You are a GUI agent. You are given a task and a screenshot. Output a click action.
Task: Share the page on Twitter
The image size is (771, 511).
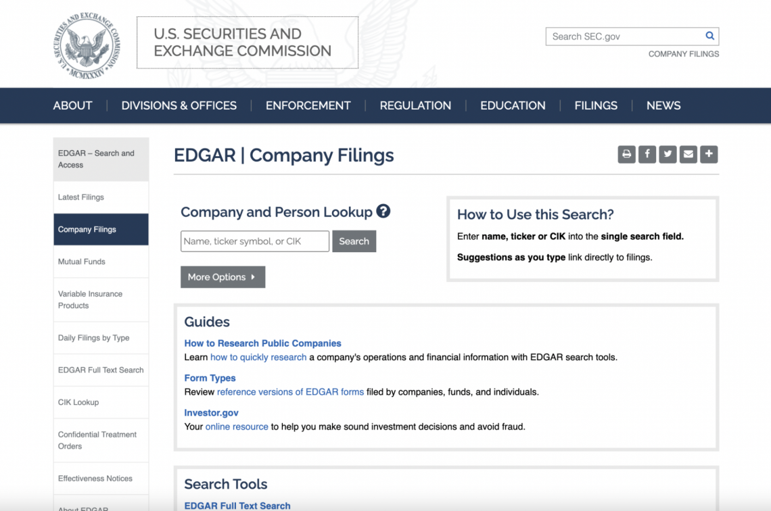[668, 154]
